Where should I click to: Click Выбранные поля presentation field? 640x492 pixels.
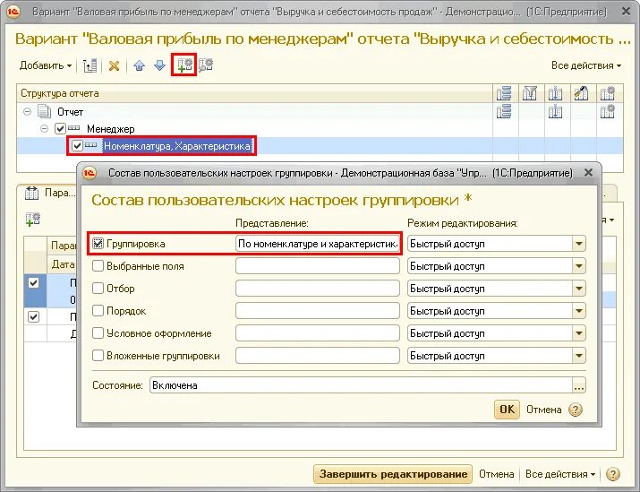coord(318,266)
